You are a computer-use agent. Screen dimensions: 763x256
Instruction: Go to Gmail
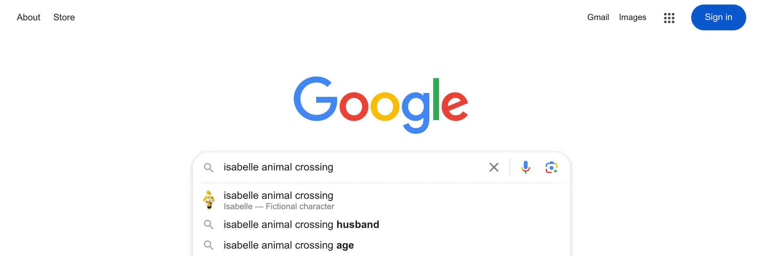[598, 17]
